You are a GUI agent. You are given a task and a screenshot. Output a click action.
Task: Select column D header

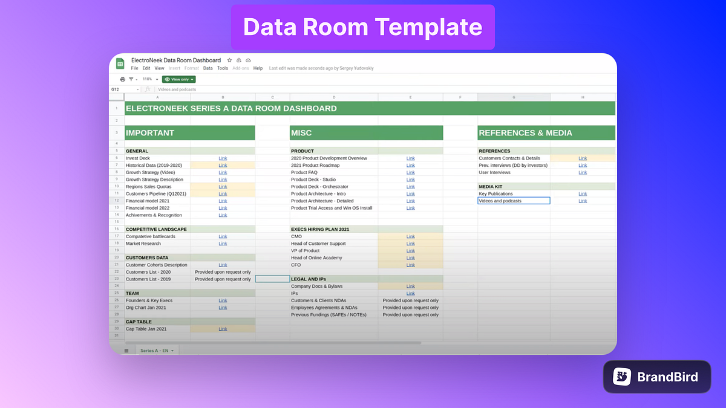(x=334, y=97)
